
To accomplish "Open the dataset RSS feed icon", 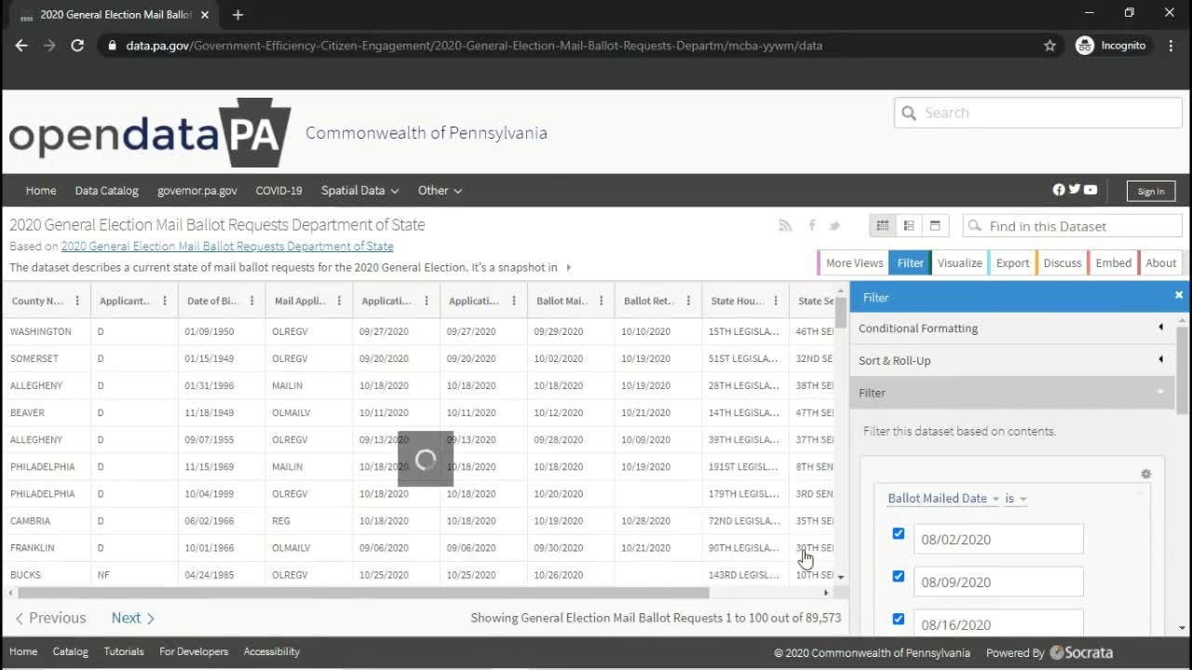I will tap(785, 225).
